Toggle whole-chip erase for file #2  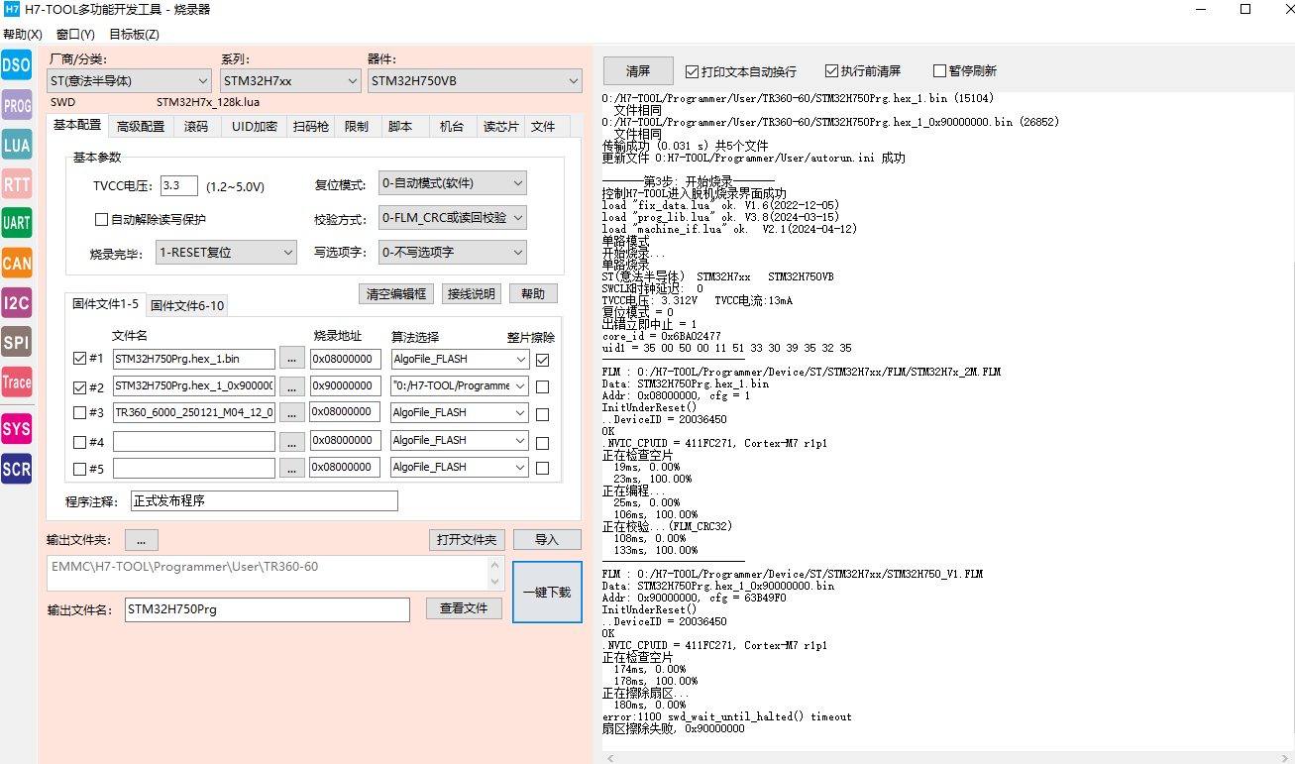(x=542, y=386)
